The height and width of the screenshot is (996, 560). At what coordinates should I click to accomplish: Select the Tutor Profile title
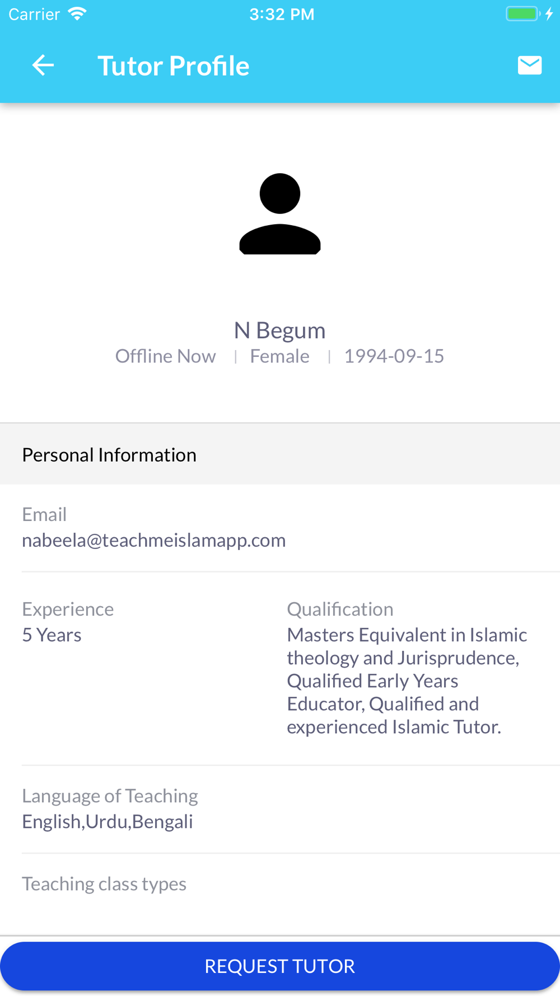point(174,66)
